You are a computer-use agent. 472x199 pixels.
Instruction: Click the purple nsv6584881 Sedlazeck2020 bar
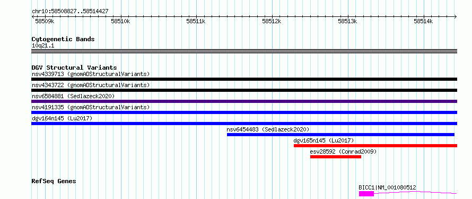[244, 101]
